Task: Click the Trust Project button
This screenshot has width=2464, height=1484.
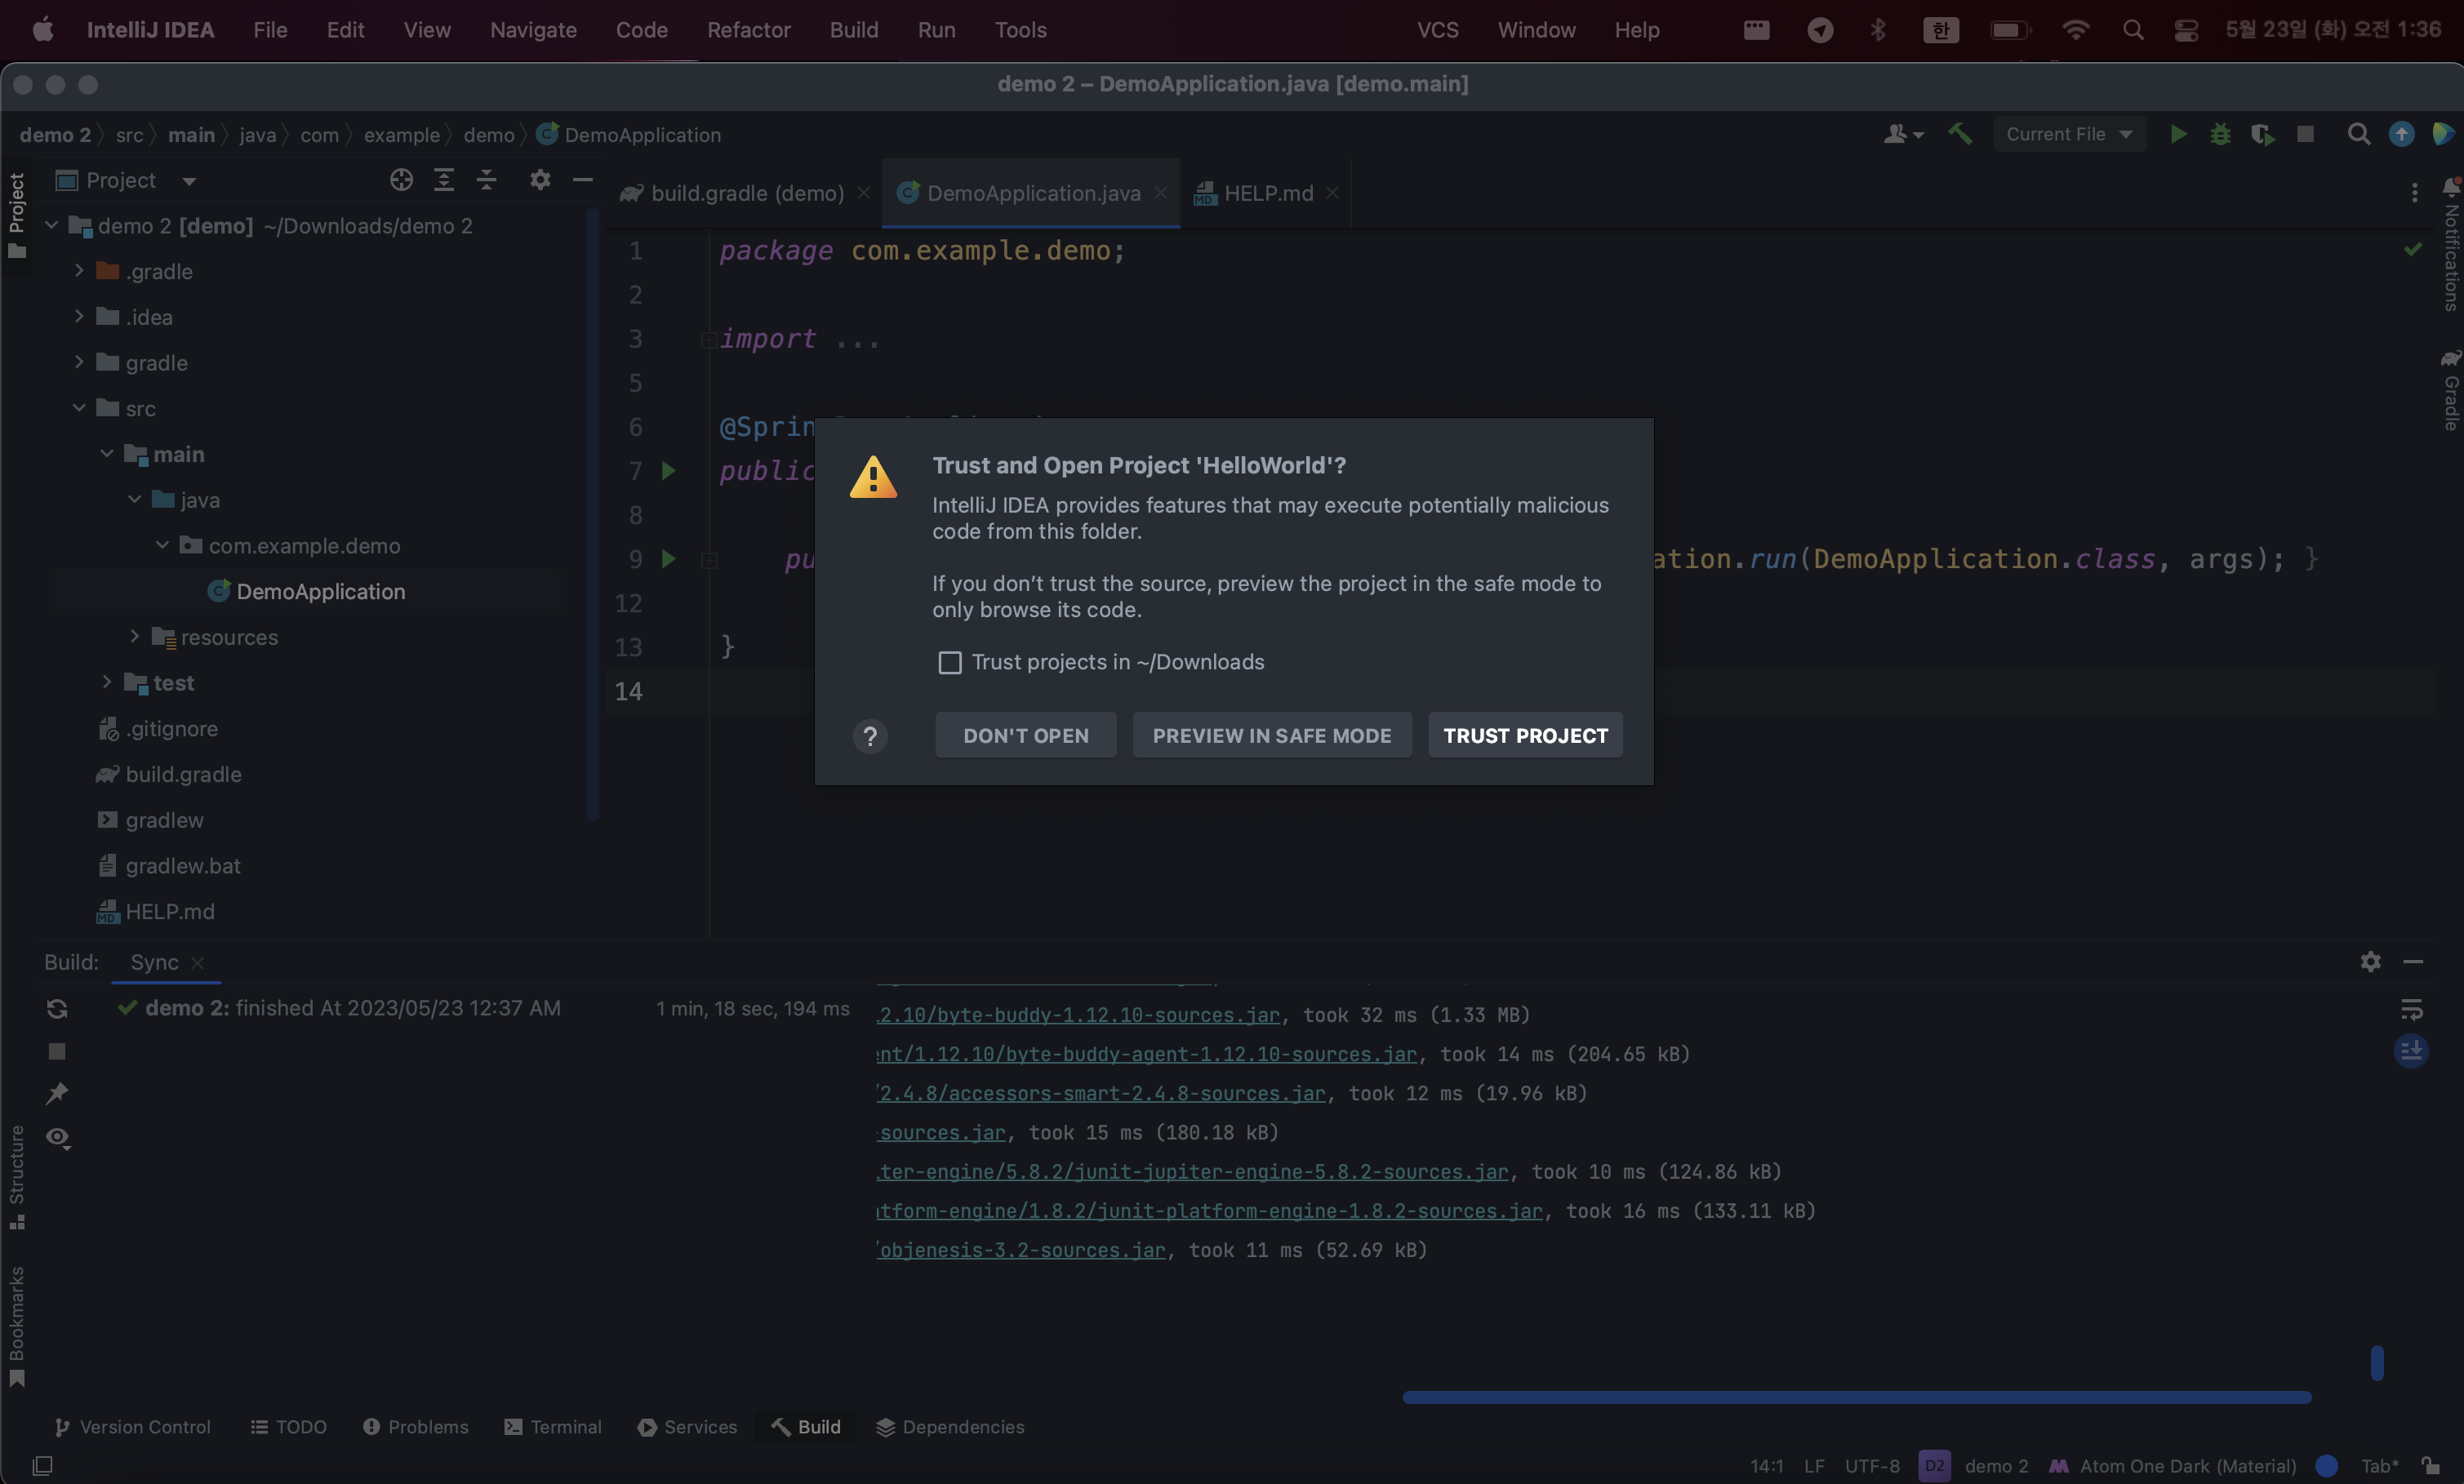Action: point(1525,735)
